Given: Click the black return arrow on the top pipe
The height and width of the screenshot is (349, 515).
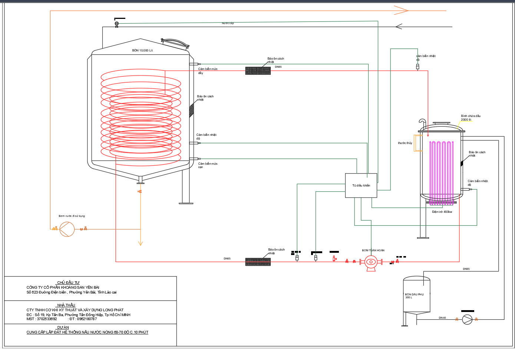Looking at the screenshot, I should click(399, 27).
